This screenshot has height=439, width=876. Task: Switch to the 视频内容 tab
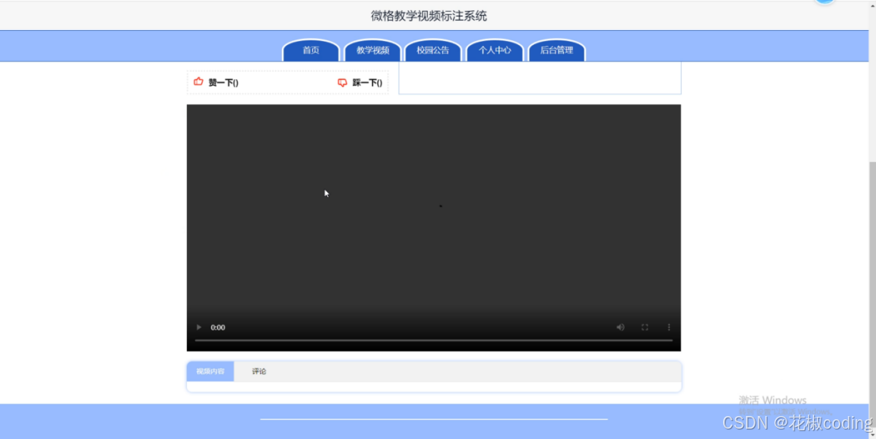211,372
